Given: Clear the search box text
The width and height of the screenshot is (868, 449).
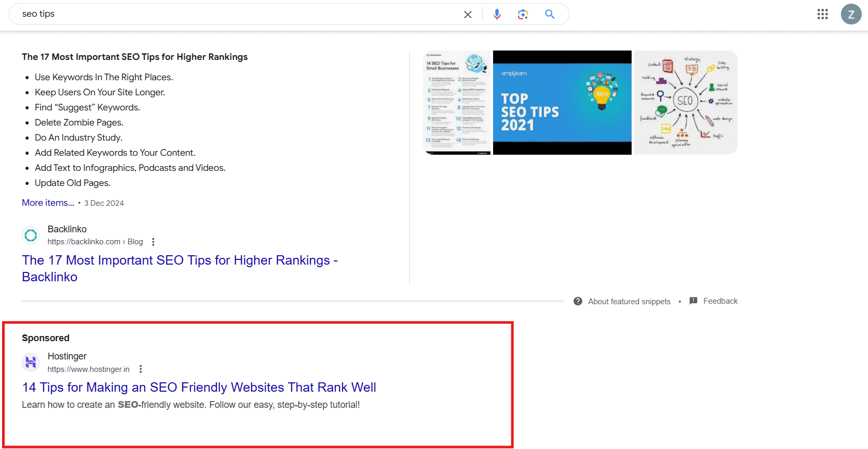Looking at the screenshot, I should pos(468,15).
